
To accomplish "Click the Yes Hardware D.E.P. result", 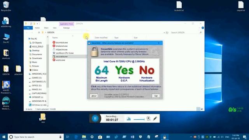I will click(x=124, y=74).
